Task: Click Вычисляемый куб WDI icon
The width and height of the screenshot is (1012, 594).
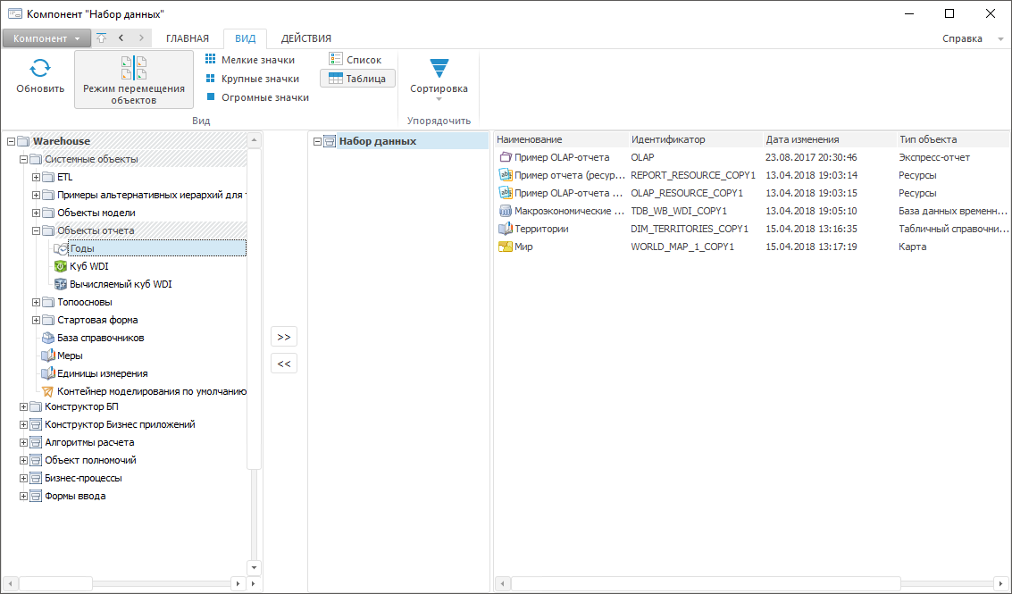Action: point(61,284)
